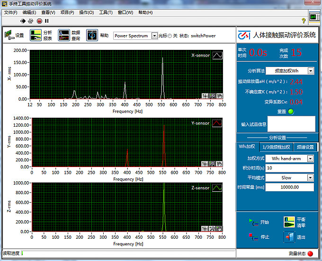The image size is (322, 261).
Task: Open the 操作(O) menu
Action: coord(86,12)
